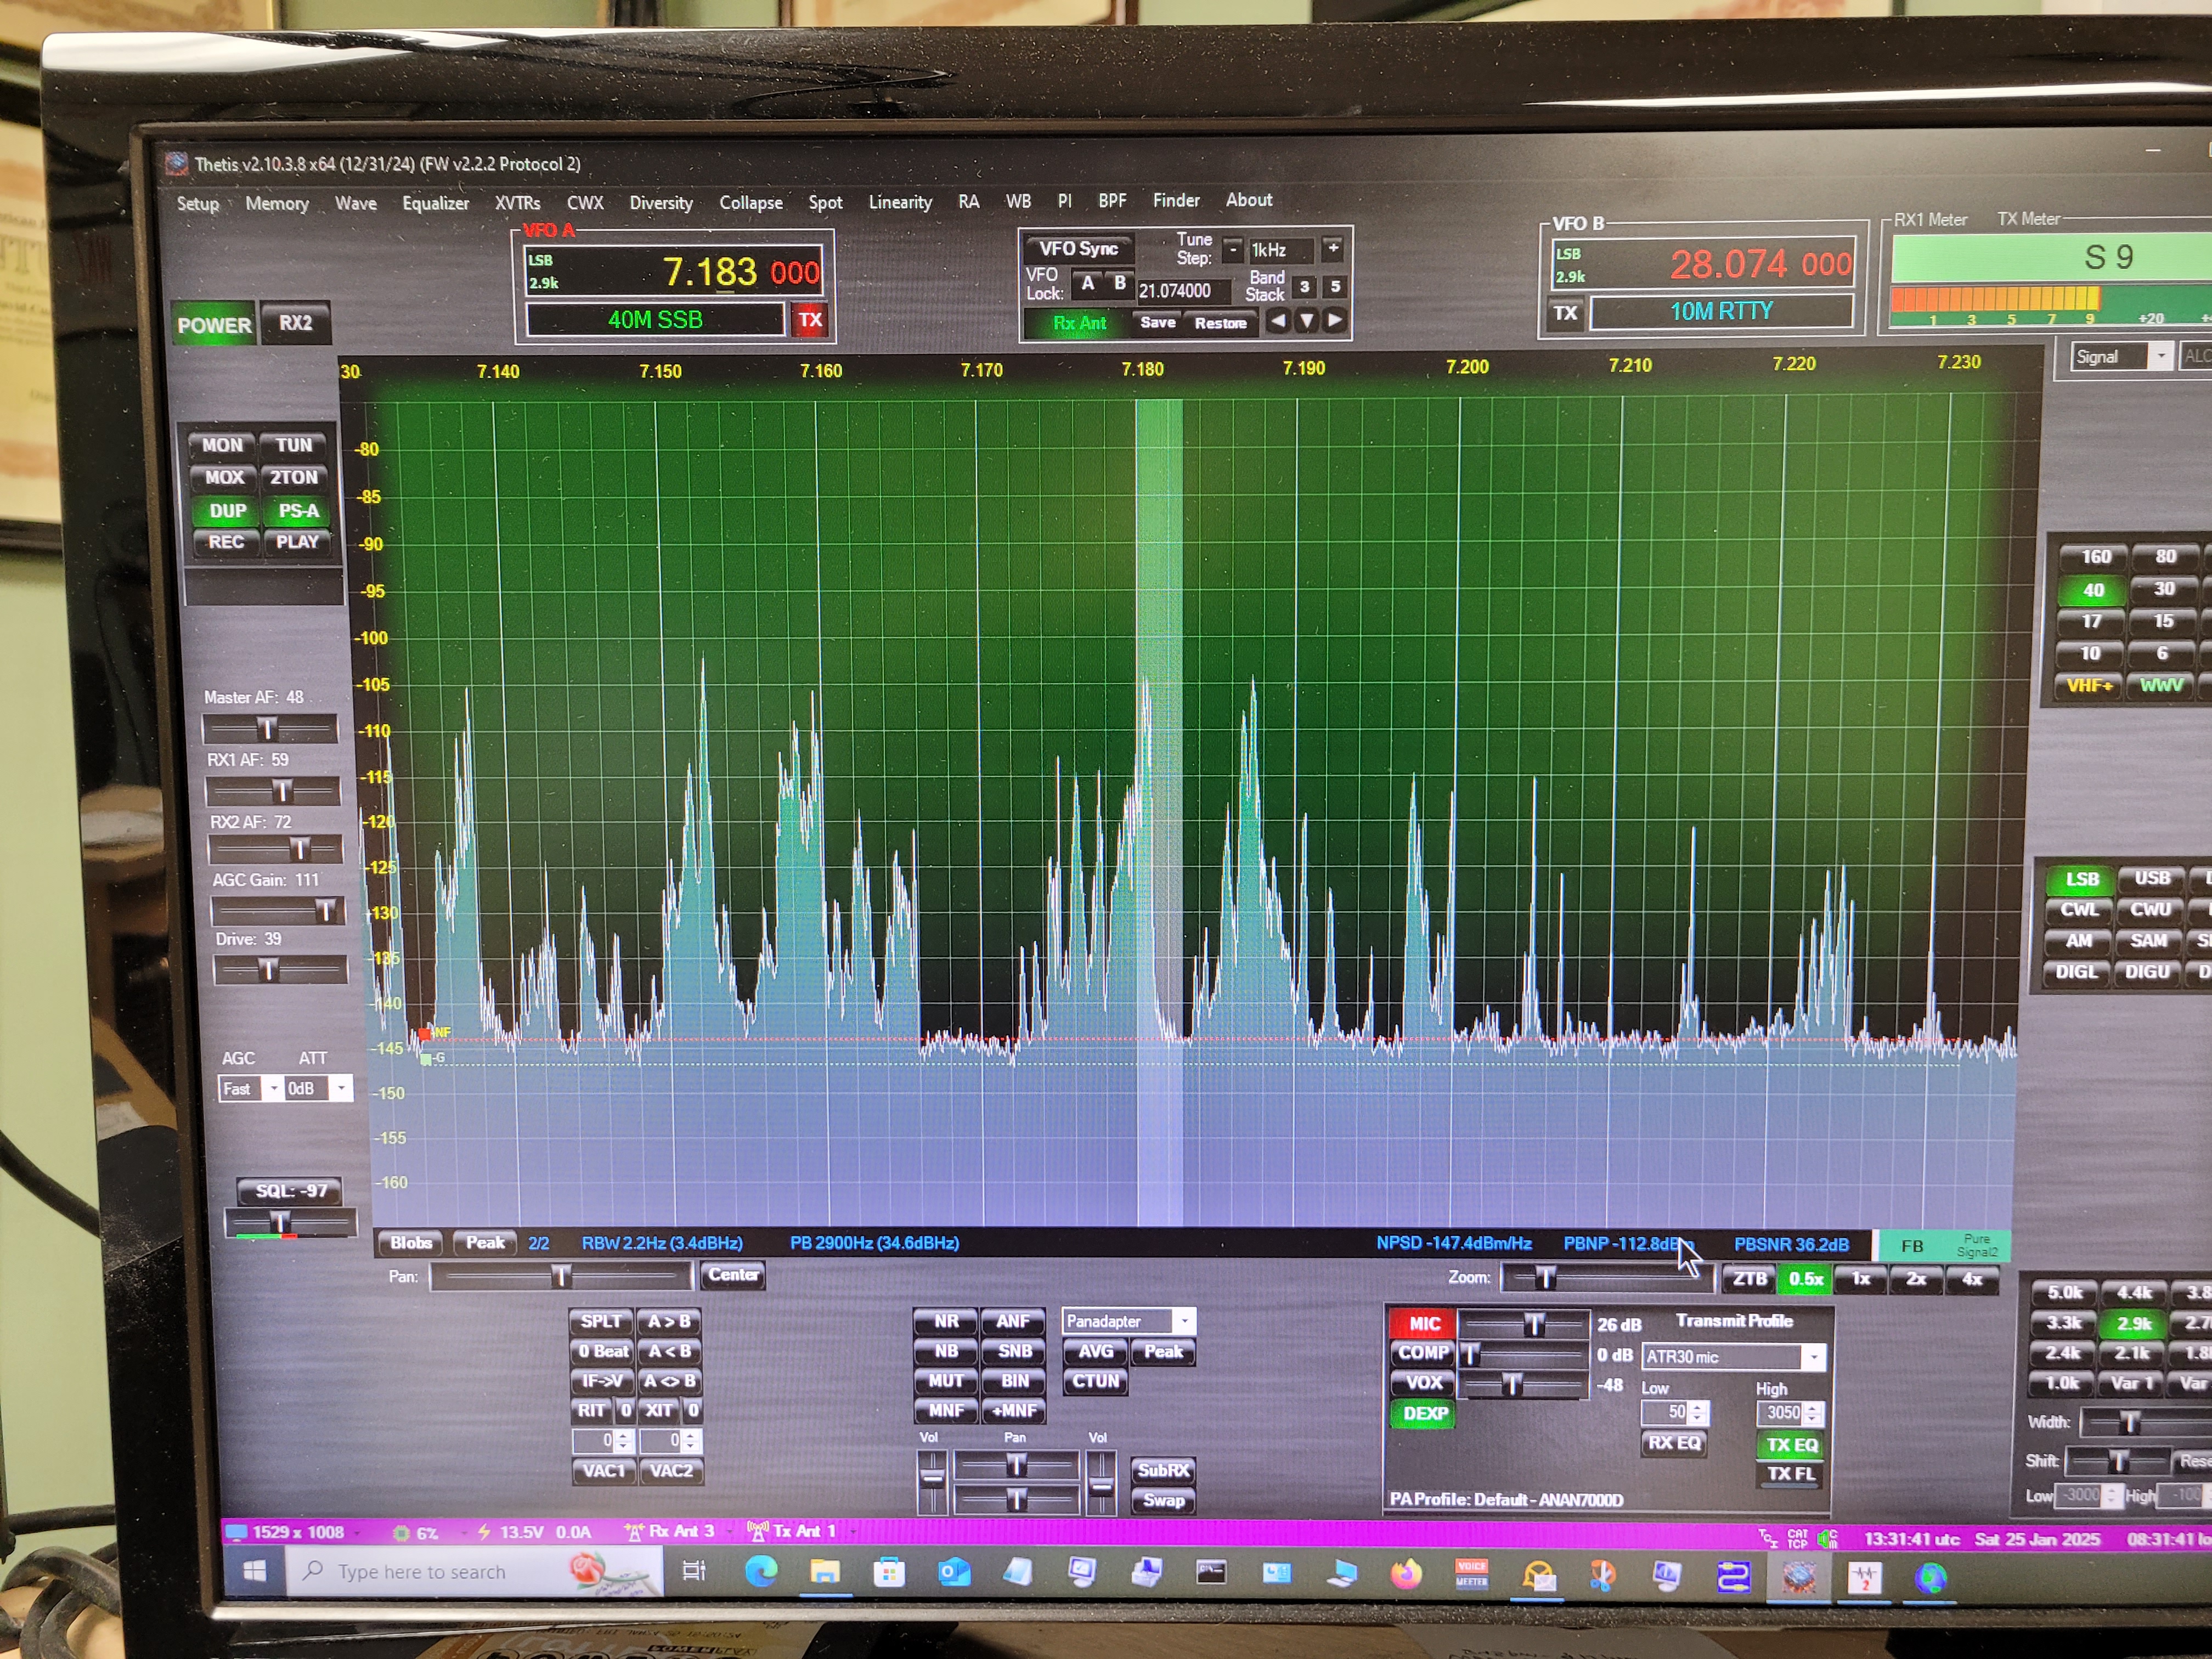Click the band stack right arrow

pyautogui.click(x=1335, y=320)
